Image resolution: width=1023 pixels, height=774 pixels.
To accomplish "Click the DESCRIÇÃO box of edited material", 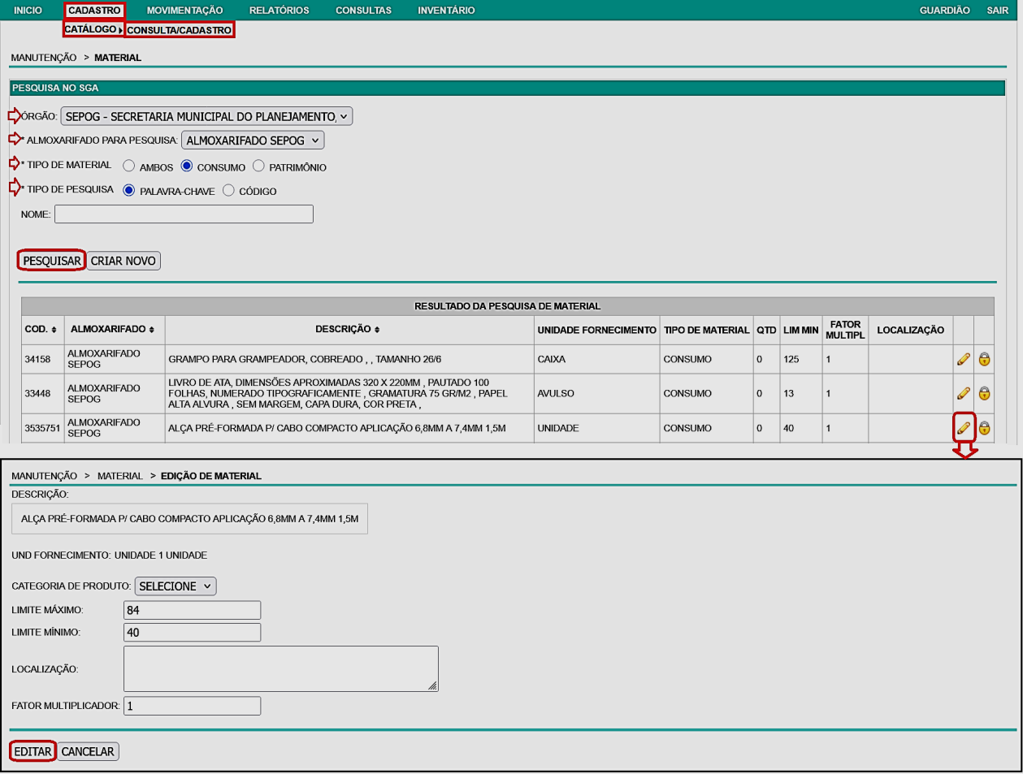I will tap(189, 518).
